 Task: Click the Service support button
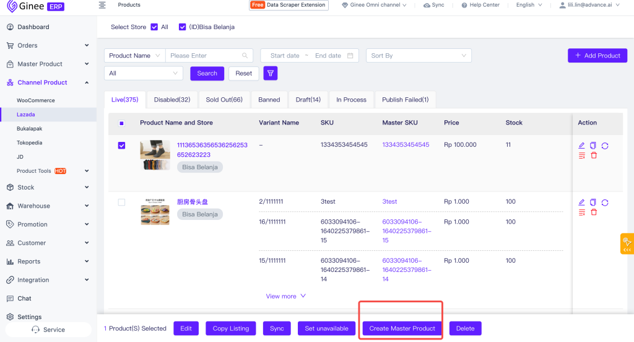pyautogui.click(x=48, y=330)
